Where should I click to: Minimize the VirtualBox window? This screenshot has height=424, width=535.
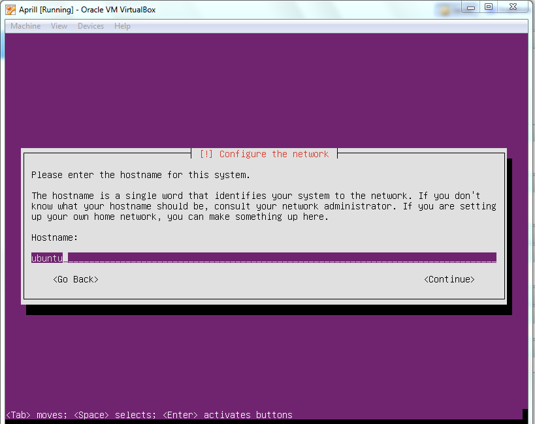[x=471, y=7]
